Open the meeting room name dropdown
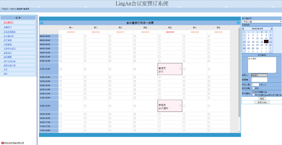282x145 pixels. 262,21
